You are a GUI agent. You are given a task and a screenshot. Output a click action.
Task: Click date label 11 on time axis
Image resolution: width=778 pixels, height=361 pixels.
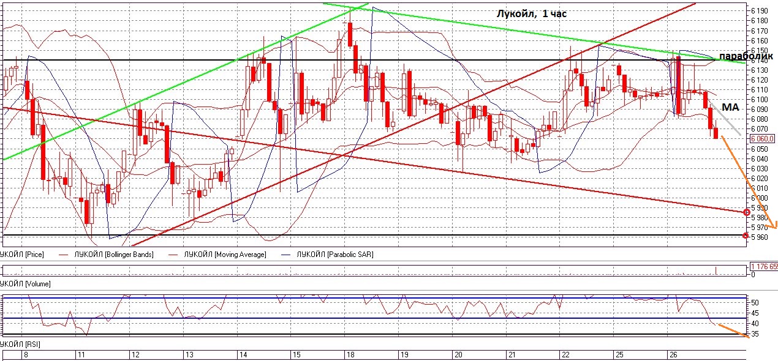click(81, 355)
